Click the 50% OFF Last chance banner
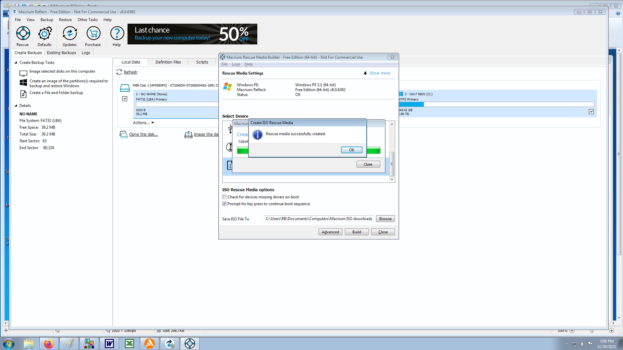 pyautogui.click(x=192, y=34)
